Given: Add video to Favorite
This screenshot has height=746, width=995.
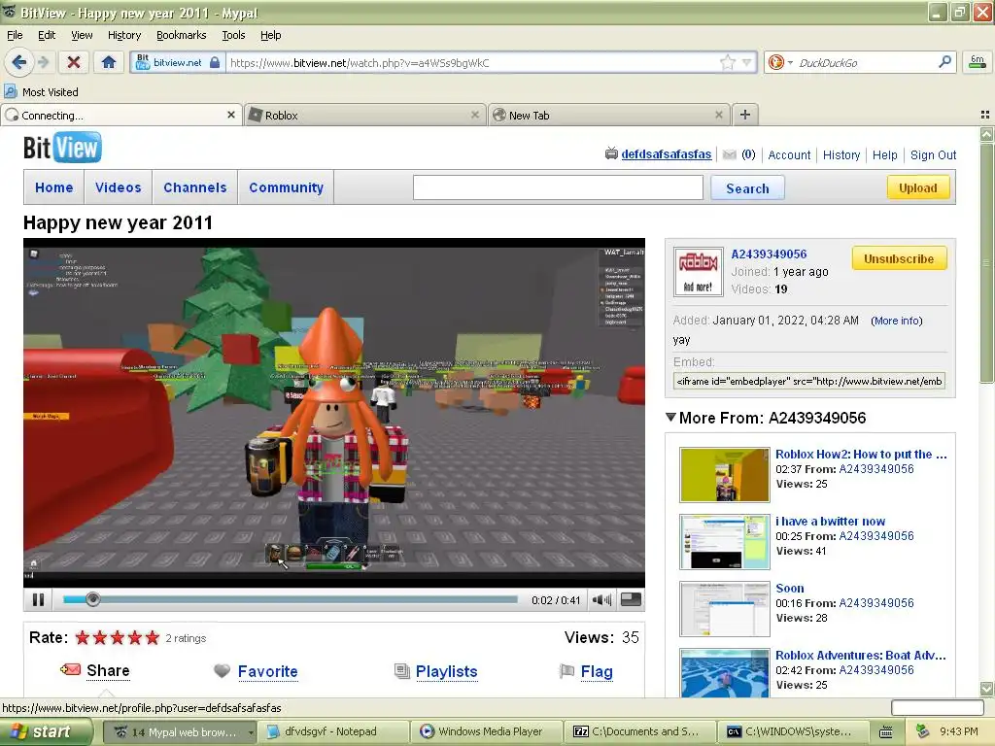Looking at the screenshot, I should [x=267, y=671].
